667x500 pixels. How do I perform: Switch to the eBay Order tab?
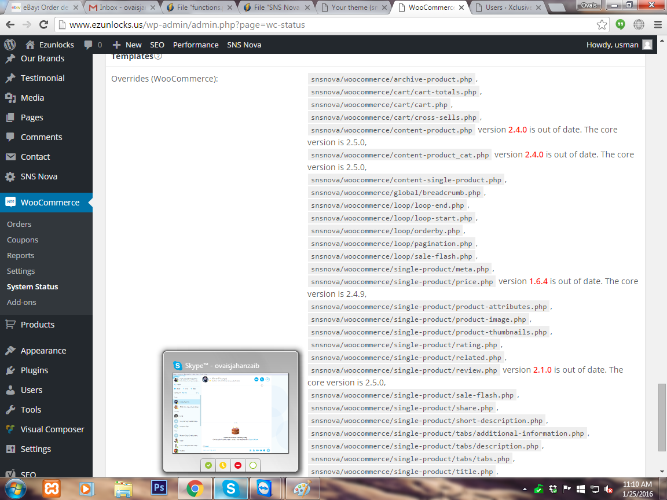(41, 8)
